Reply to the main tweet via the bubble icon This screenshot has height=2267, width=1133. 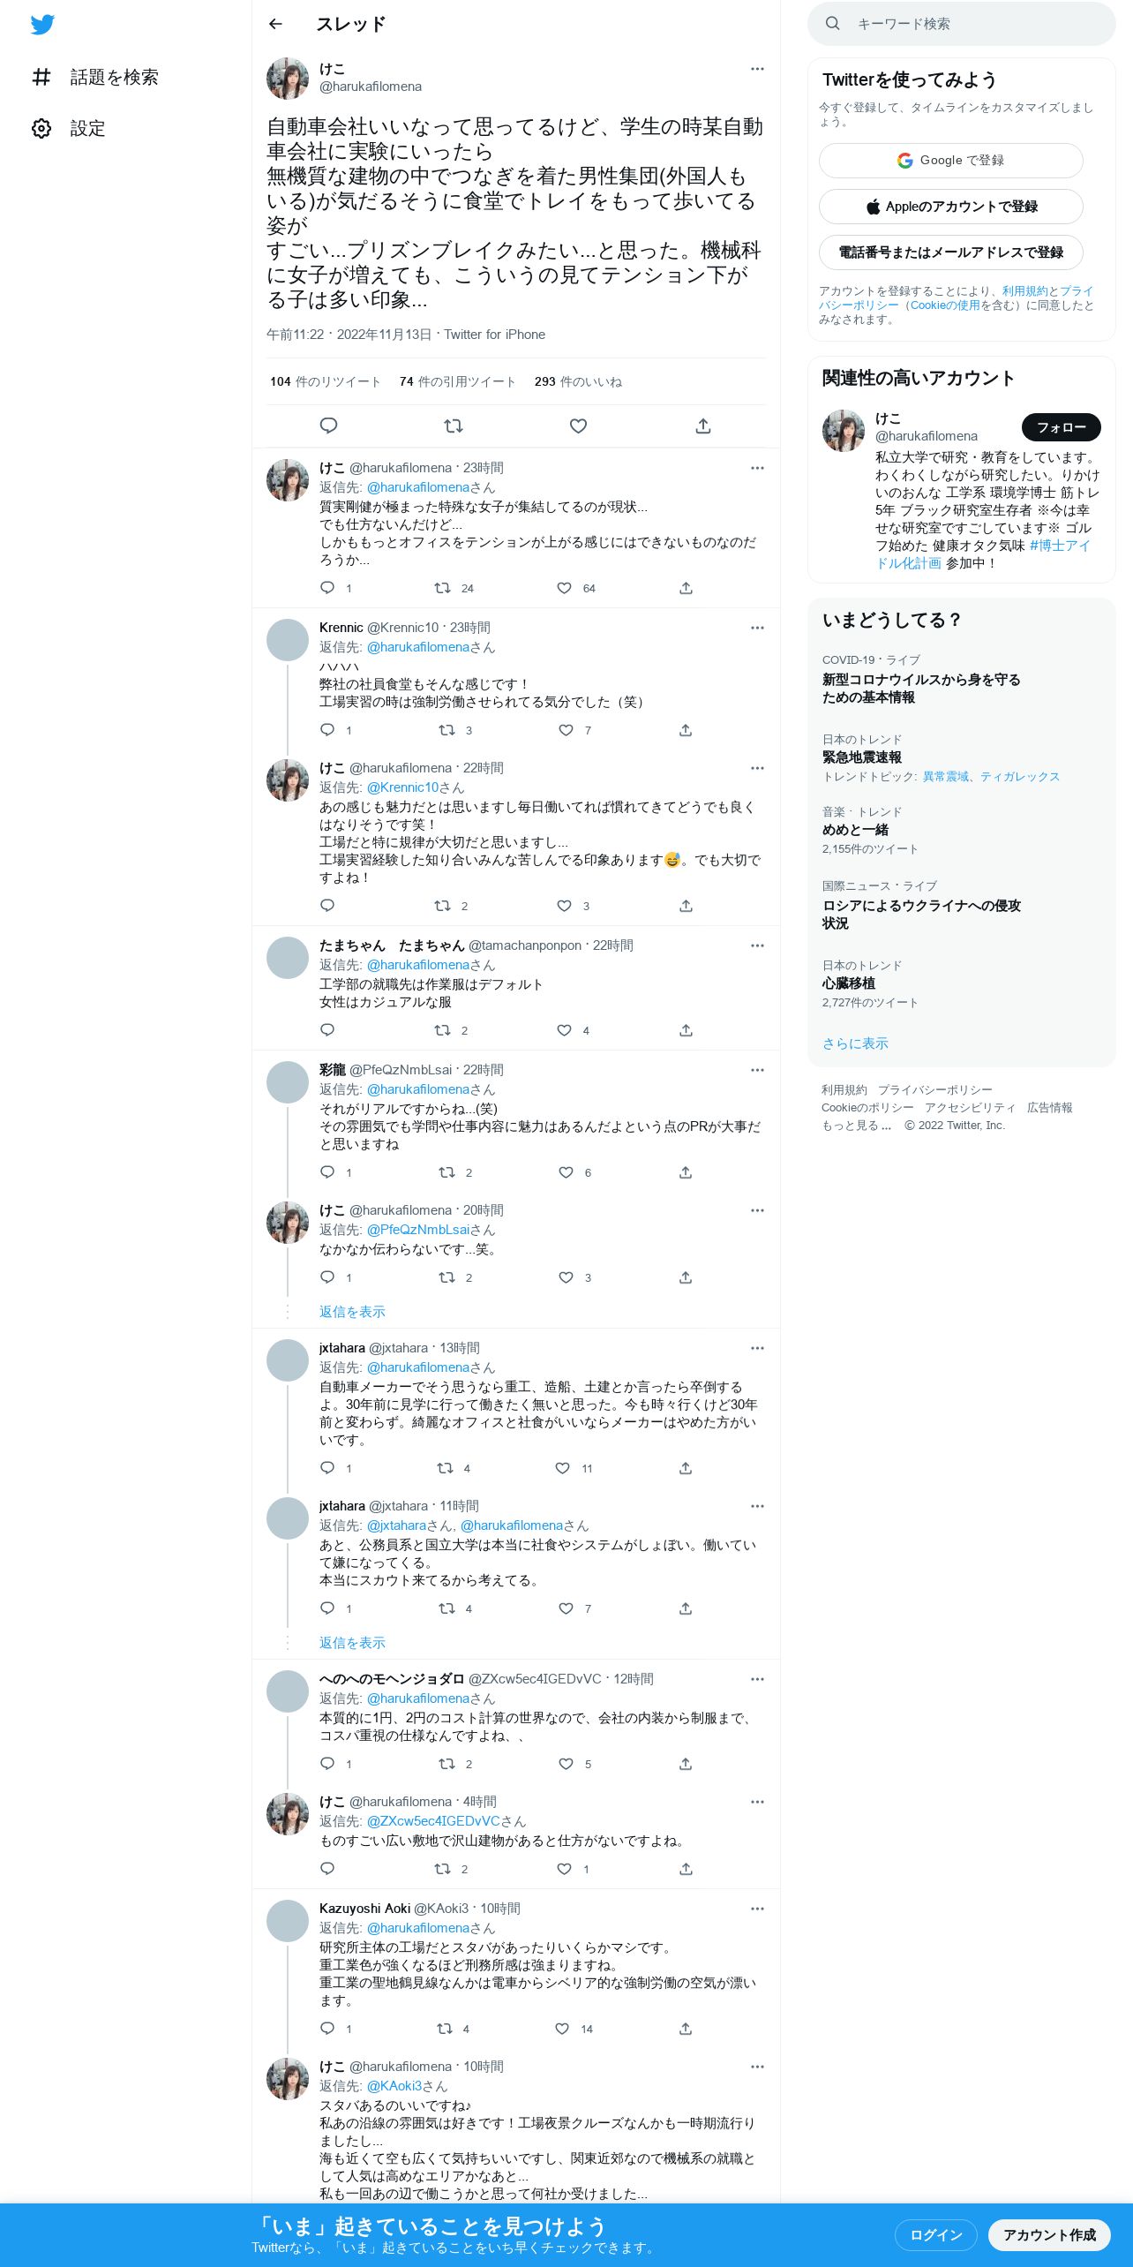click(328, 426)
